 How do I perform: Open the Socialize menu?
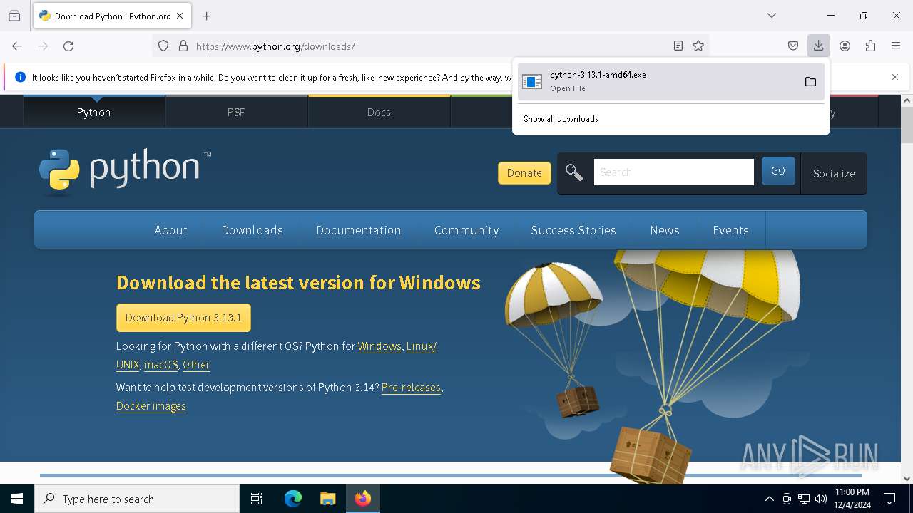[x=834, y=173]
